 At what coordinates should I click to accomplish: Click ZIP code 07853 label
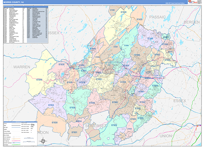51,105
